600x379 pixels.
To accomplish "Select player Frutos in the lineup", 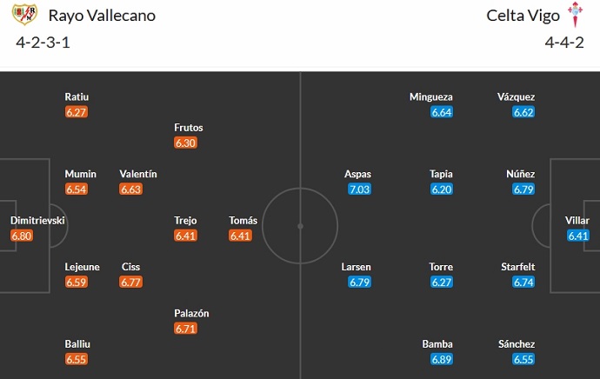I will click(189, 128).
